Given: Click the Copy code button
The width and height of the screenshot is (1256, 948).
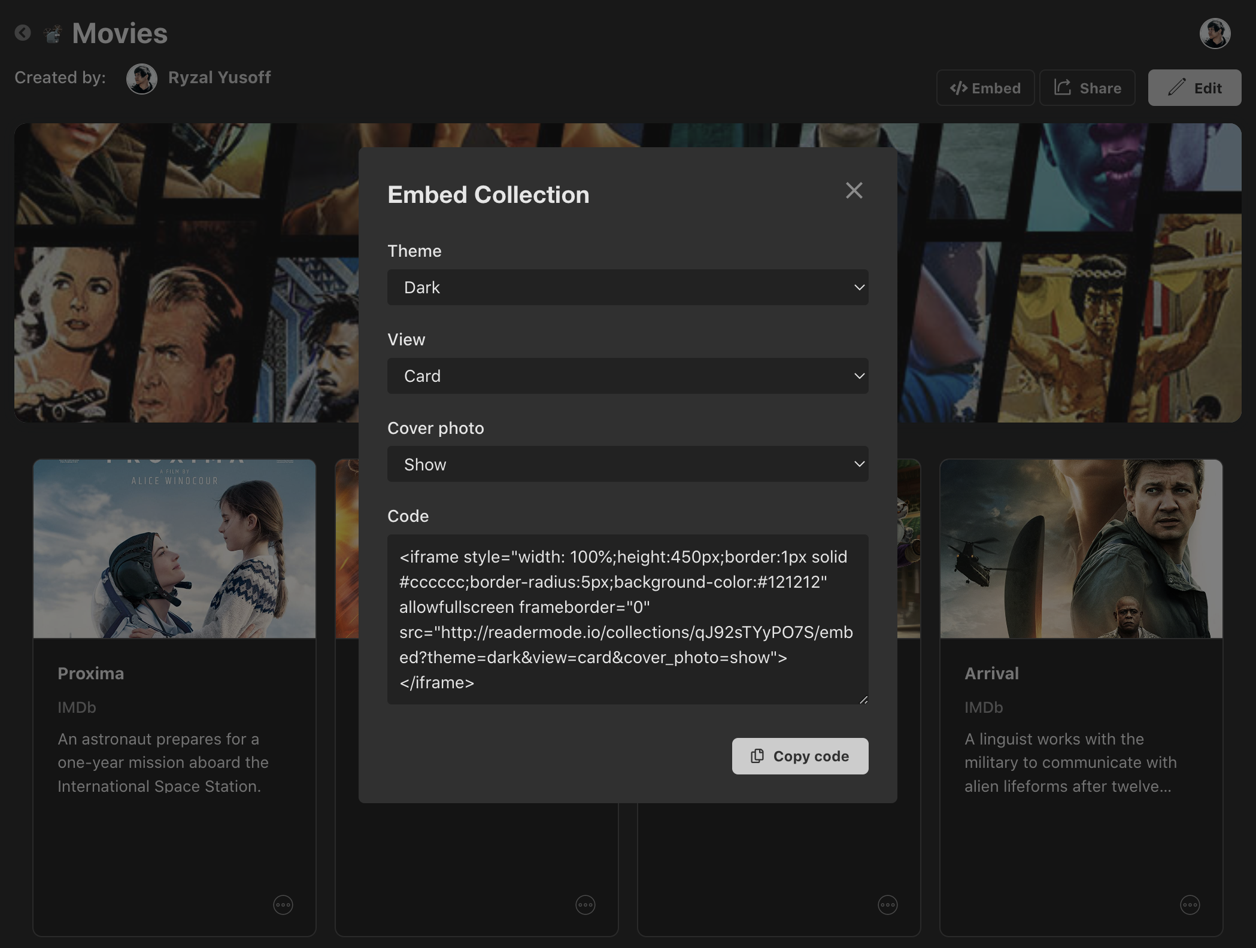Looking at the screenshot, I should coord(800,756).
